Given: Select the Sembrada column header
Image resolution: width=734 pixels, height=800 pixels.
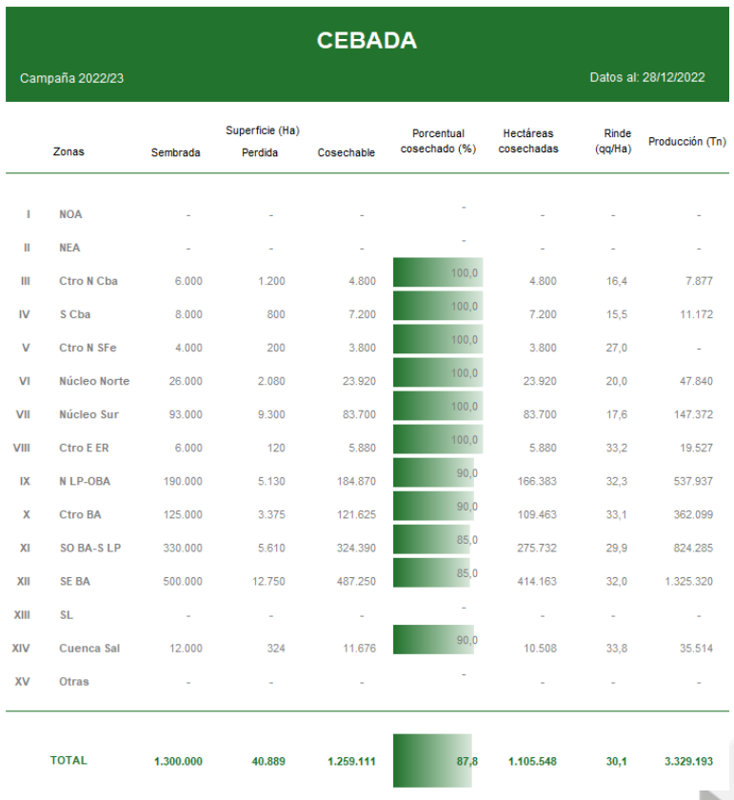Looking at the screenshot, I should [176, 152].
